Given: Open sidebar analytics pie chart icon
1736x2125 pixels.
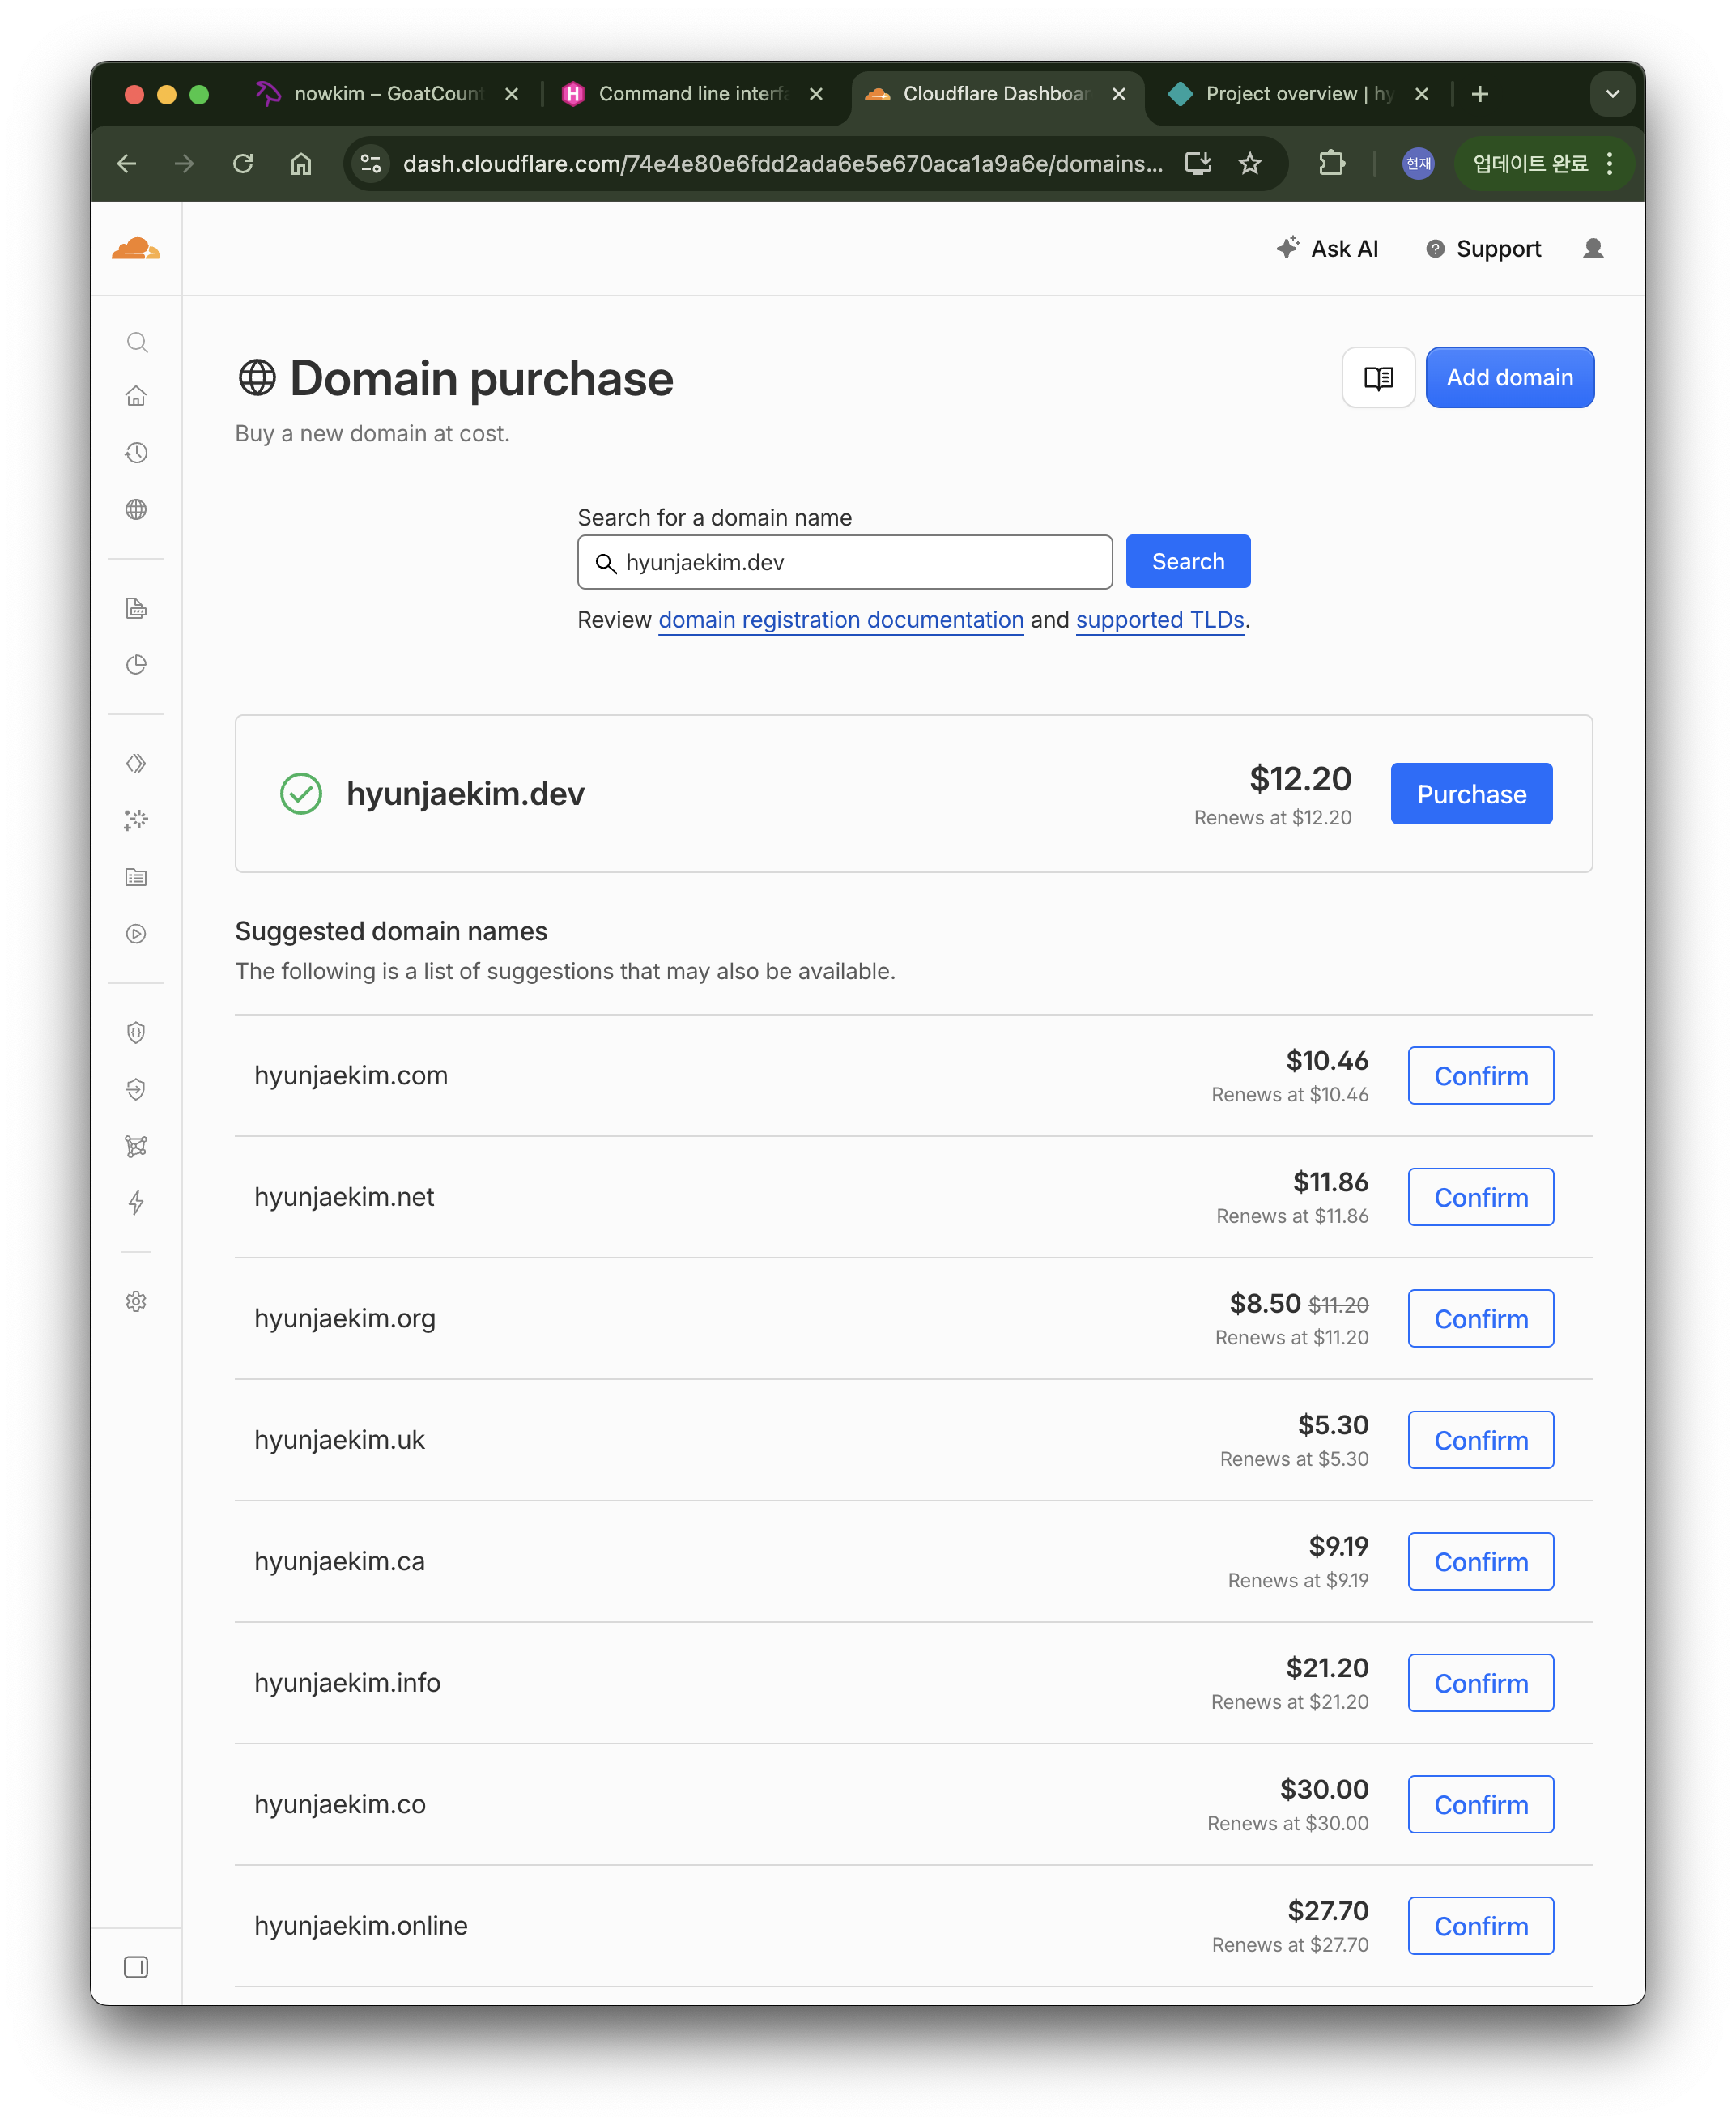Looking at the screenshot, I should (137, 665).
